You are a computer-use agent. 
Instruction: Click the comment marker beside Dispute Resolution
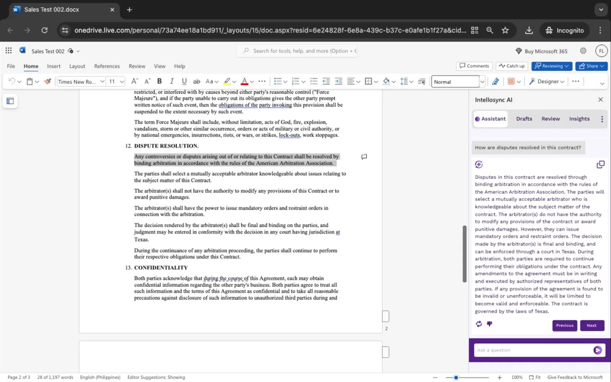(x=364, y=157)
